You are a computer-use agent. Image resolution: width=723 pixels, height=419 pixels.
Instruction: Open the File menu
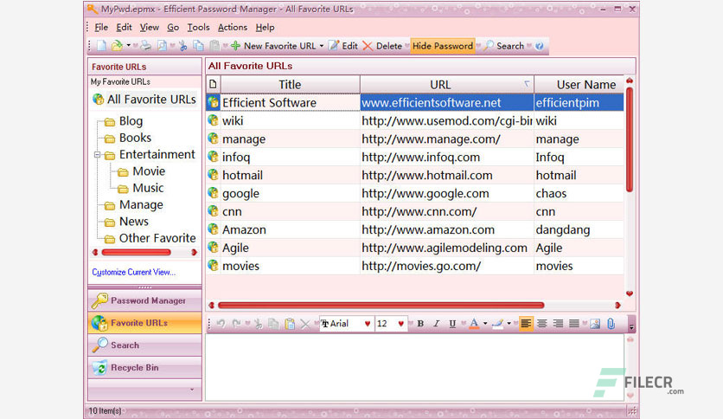pyautogui.click(x=101, y=27)
